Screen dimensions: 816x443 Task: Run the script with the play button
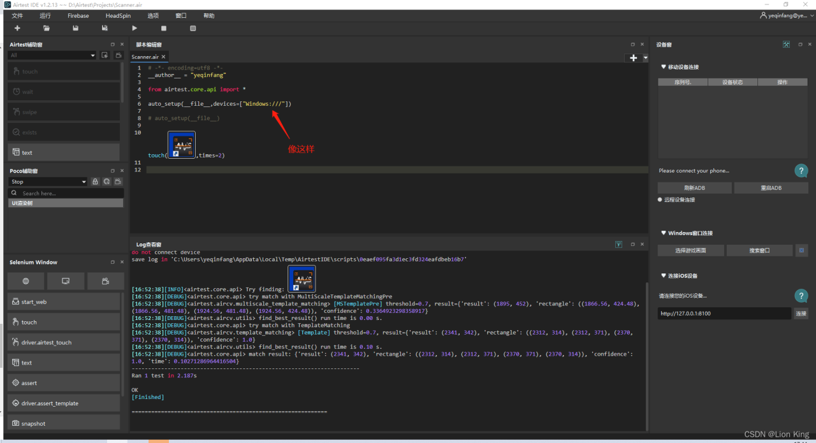[x=135, y=28]
